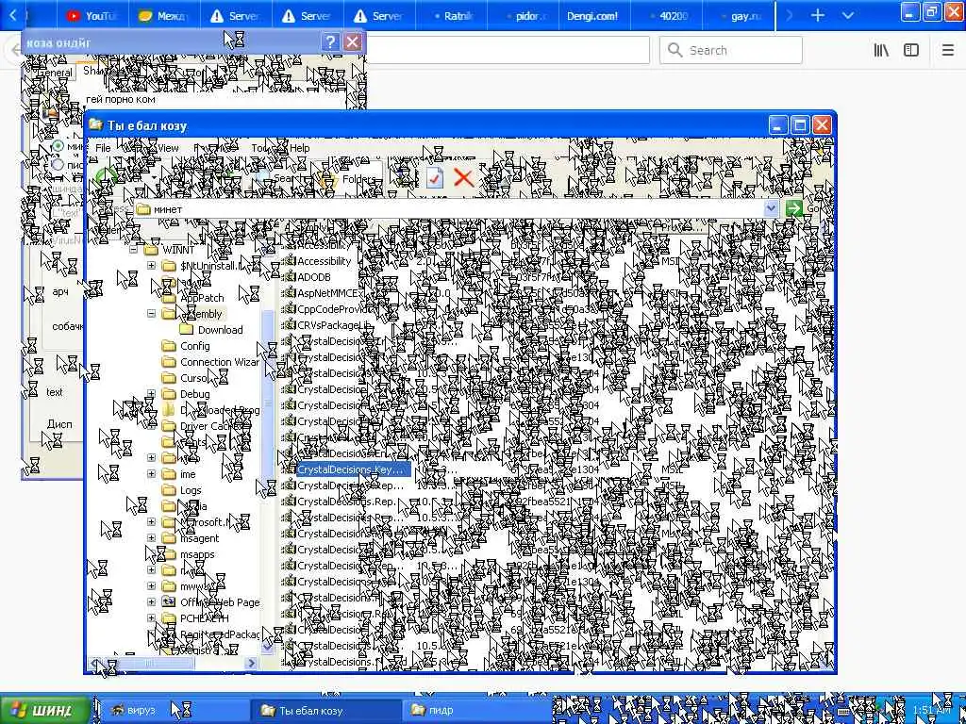Click the CRVsPackageLib assembly icon
Viewport: 966px width, 724px height.
tap(289, 325)
